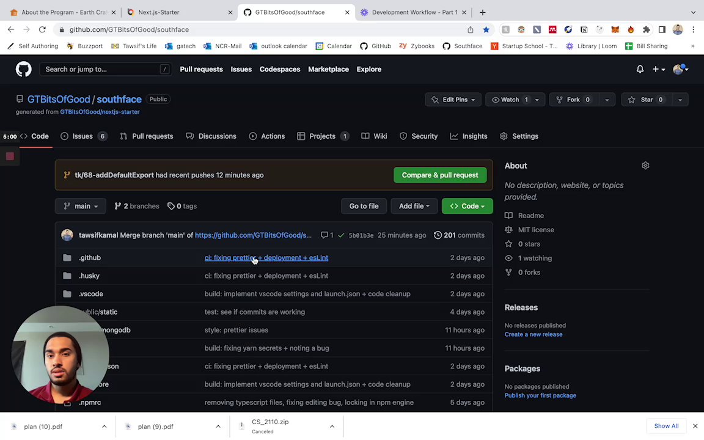Expand CS_2110.zip download options

(332, 427)
